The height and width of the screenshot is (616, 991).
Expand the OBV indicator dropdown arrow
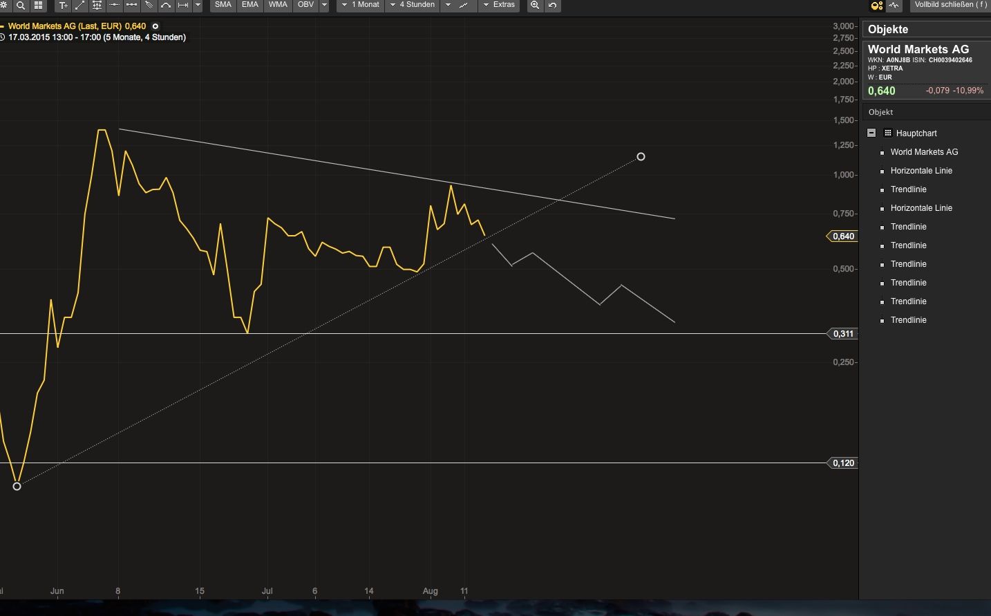pyautogui.click(x=323, y=5)
